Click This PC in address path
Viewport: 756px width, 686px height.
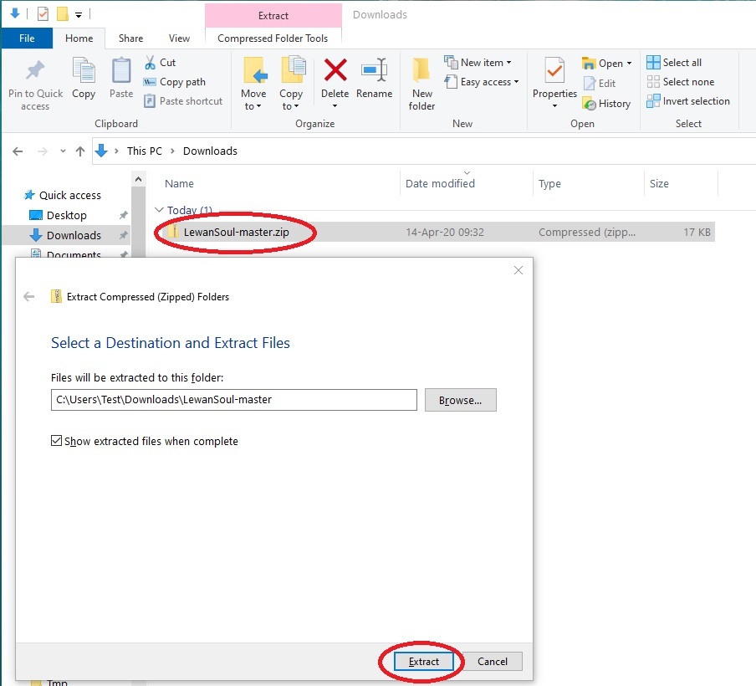144,151
